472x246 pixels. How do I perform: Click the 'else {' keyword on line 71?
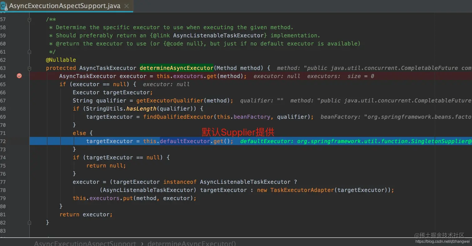(x=83, y=133)
